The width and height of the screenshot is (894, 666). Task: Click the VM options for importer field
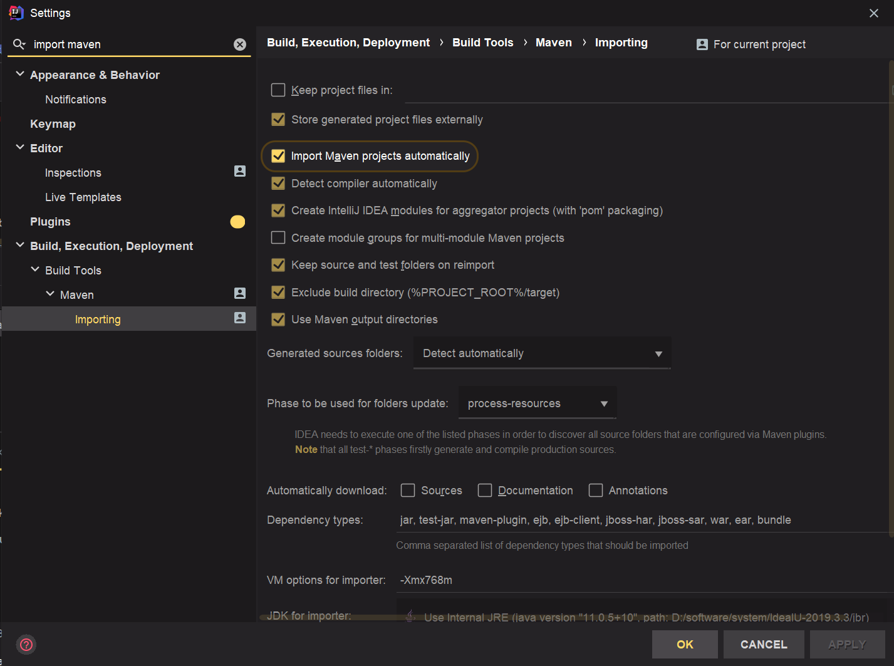(644, 580)
